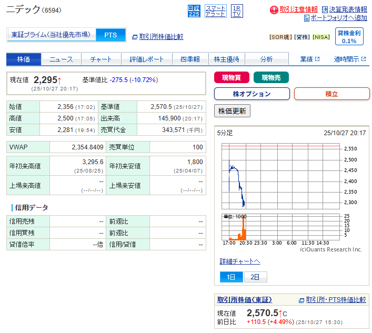Select the 東証プライム market tab
The height and width of the screenshot is (333, 372).
tap(51, 35)
